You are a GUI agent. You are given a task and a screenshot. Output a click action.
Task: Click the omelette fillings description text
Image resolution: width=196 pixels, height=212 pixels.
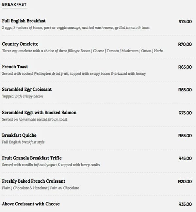click(x=83, y=51)
